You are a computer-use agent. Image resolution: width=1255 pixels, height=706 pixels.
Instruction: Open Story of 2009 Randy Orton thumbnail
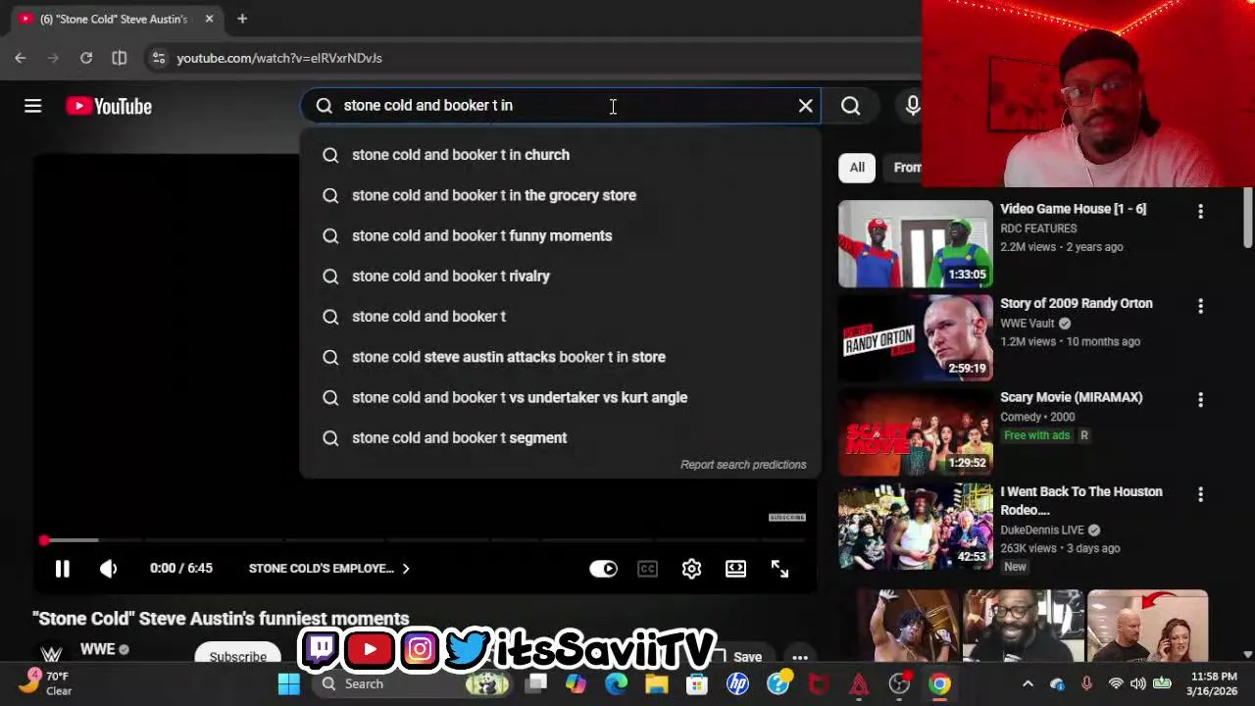915,338
